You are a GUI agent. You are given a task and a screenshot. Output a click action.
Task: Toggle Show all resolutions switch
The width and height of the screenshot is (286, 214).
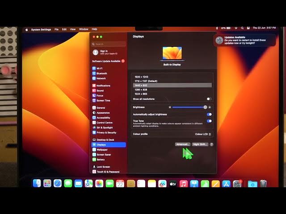coord(209,99)
